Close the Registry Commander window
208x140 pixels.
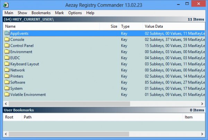199,4
